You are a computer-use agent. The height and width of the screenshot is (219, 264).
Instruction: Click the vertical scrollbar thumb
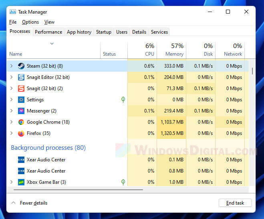click(x=252, y=71)
